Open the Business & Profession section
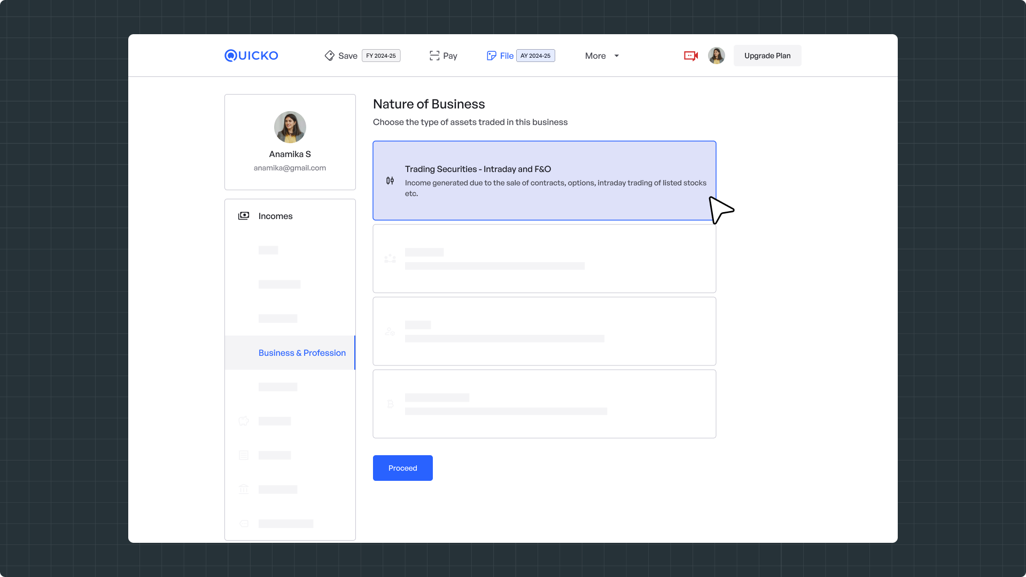 tap(302, 353)
